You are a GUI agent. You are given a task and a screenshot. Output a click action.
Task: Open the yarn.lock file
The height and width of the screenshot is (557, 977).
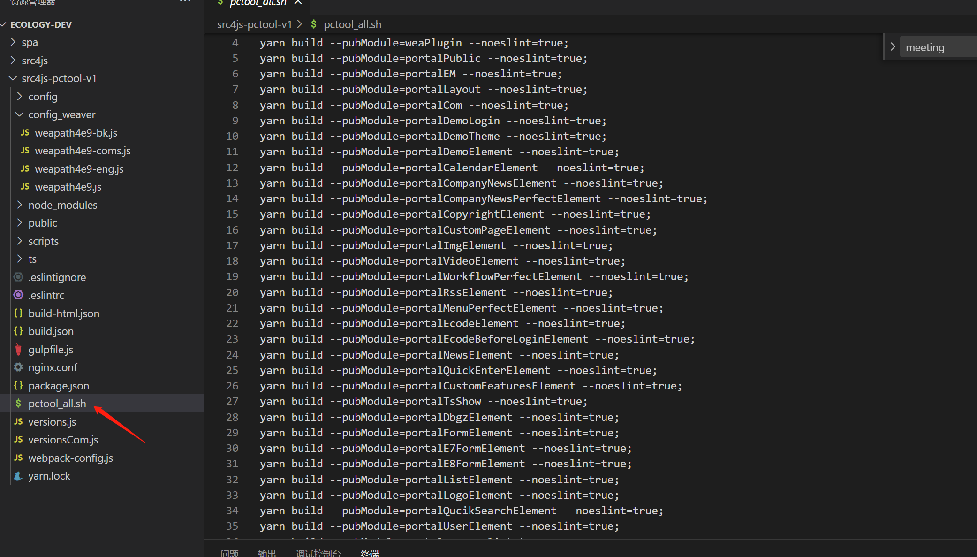pos(49,476)
